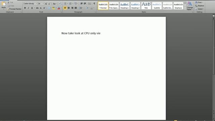This screenshot has height=121, width=215.
Task: Apply strikethrough formatting
Action: 37,8
